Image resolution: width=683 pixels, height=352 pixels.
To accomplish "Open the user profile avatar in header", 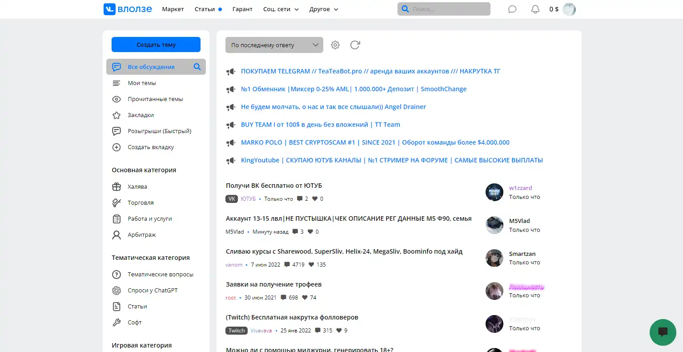I will pos(569,9).
